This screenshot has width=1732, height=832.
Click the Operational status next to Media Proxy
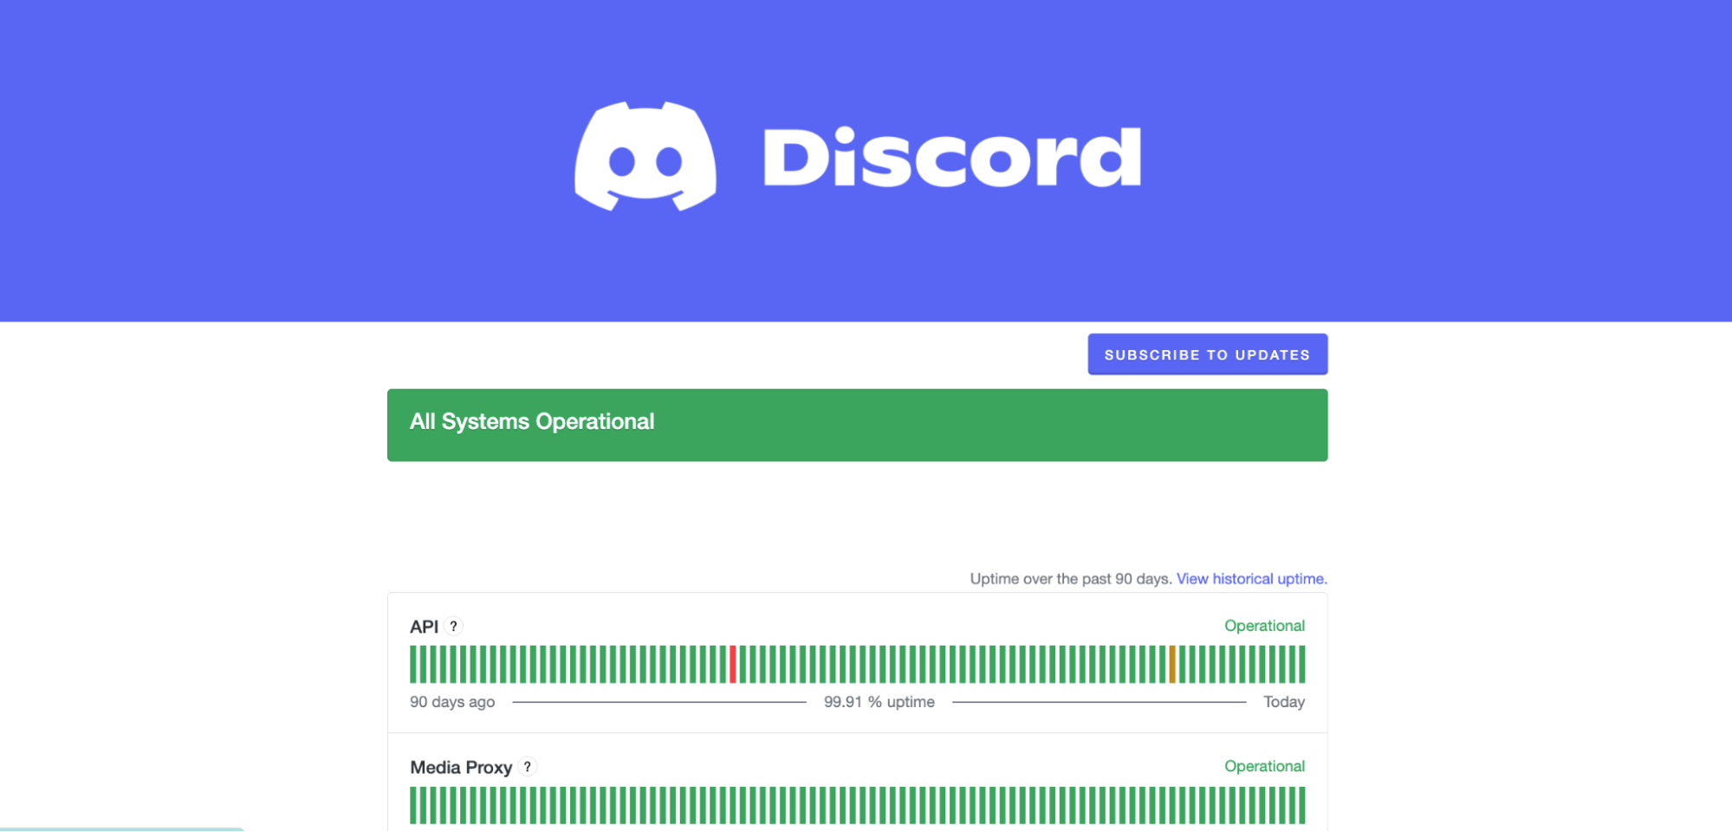(x=1264, y=766)
